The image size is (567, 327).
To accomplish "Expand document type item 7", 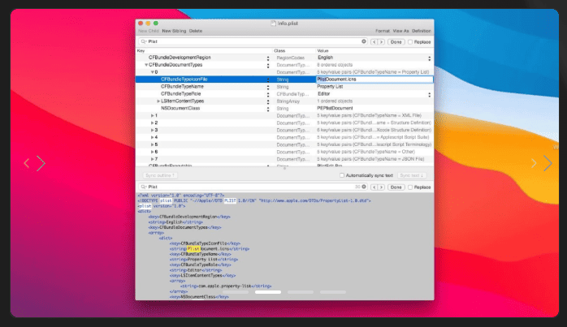I will click(x=152, y=159).
